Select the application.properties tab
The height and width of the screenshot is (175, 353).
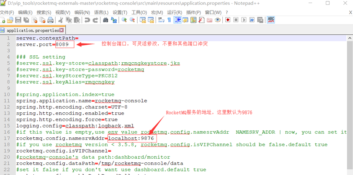(x=32, y=30)
